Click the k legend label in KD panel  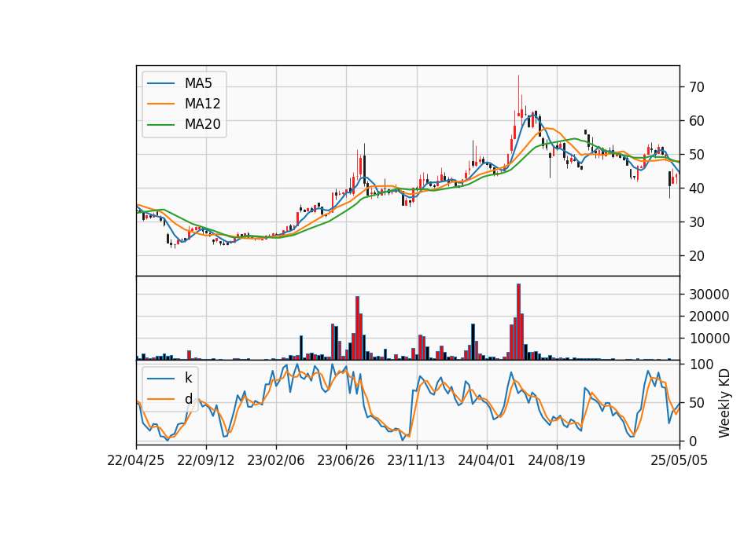pyautogui.click(x=188, y=378)
